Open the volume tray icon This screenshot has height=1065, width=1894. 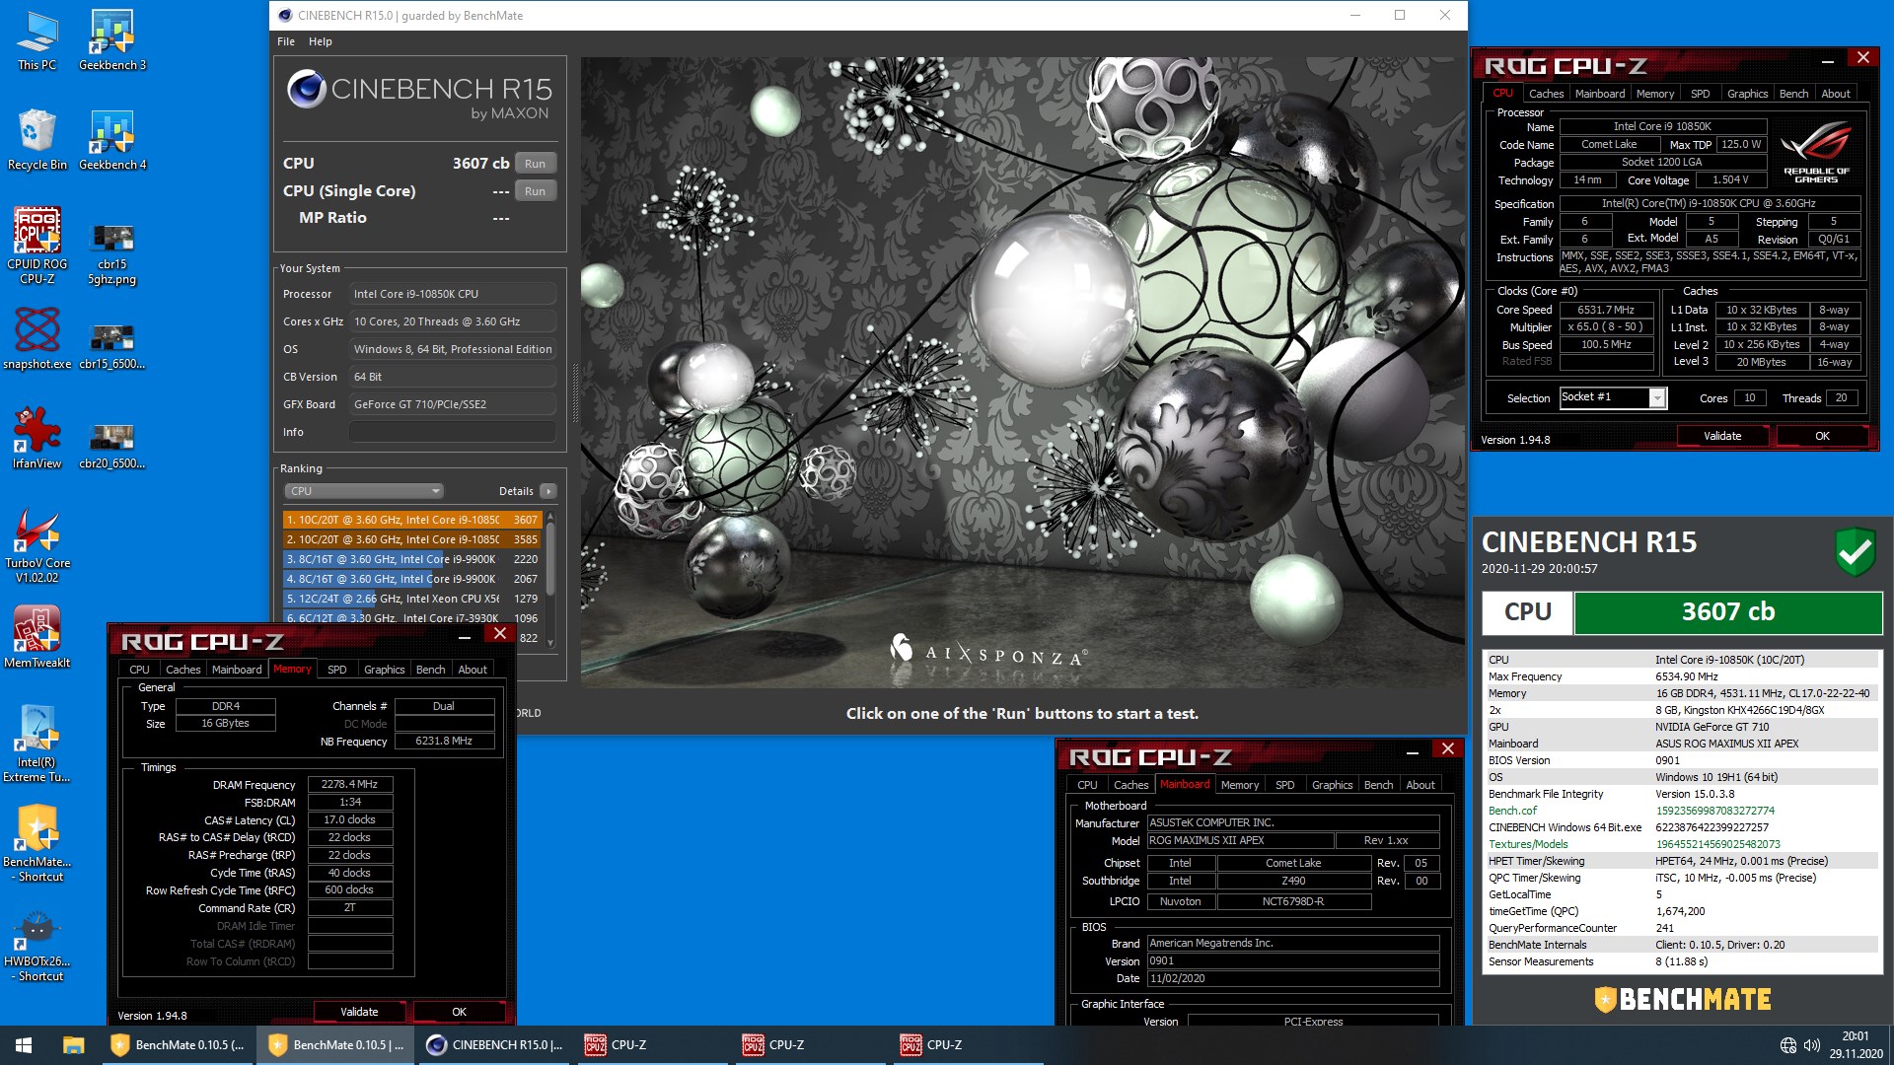click(x=1811, y=1045)
